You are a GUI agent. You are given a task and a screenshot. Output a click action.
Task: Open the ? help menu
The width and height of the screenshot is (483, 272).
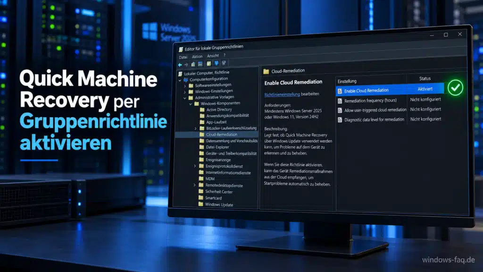tap(224, 55)
